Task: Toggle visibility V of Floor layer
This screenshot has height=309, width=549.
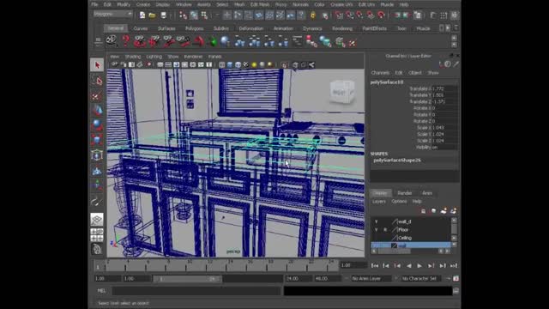Action: pos(377,230)
